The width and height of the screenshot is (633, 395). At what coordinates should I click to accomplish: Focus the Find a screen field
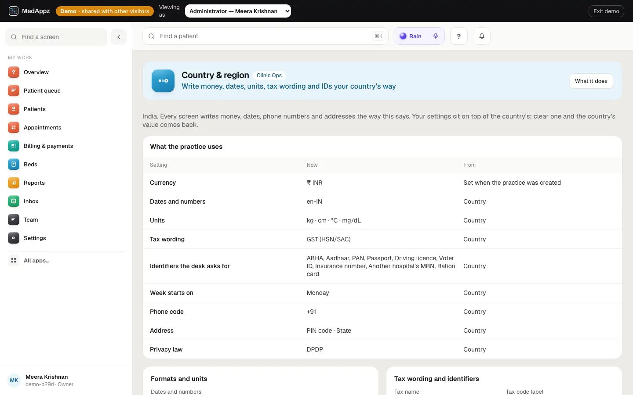coord(56,37)
